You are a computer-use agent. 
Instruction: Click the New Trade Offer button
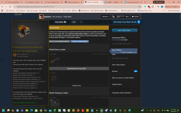coord(124,31)
